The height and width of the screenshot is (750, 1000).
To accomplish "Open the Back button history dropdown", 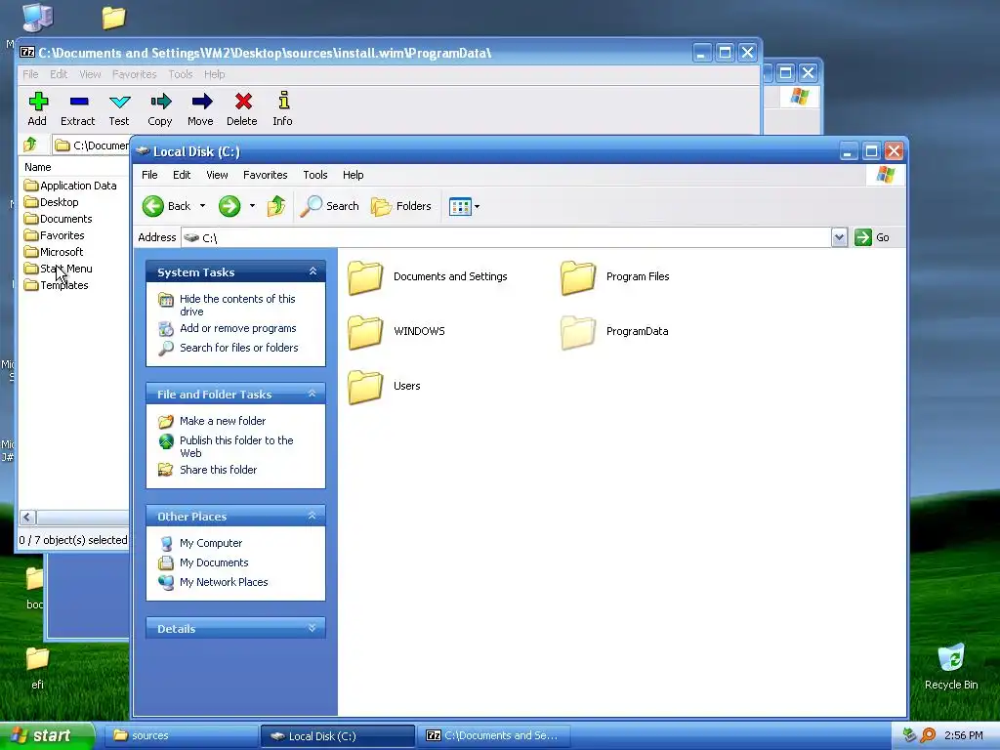I will click(x=203, y=206).
